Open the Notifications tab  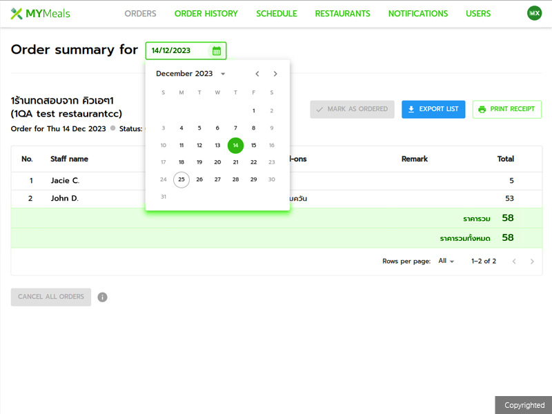(x=417, y=14)
